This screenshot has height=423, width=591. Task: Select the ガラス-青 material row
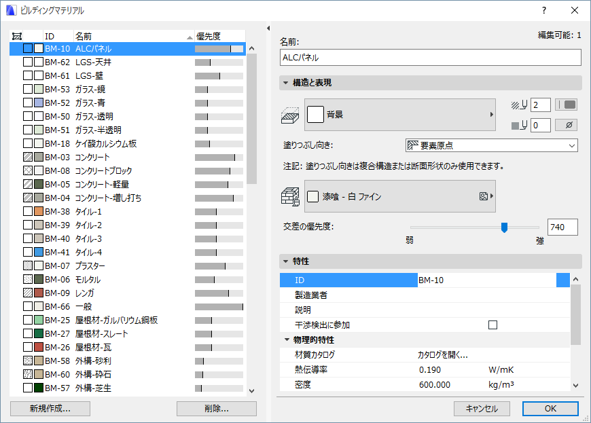[x=128, y=103]
